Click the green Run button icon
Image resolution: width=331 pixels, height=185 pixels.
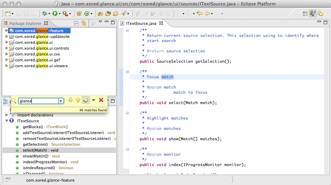click(55, 14)
